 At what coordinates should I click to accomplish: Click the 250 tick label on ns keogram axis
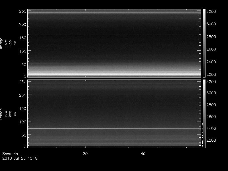[x=23, y=11]
